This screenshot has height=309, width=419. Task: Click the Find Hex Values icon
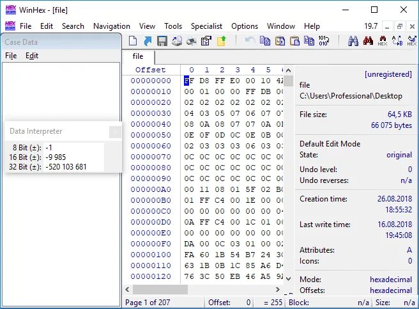(x=383, y=41)
